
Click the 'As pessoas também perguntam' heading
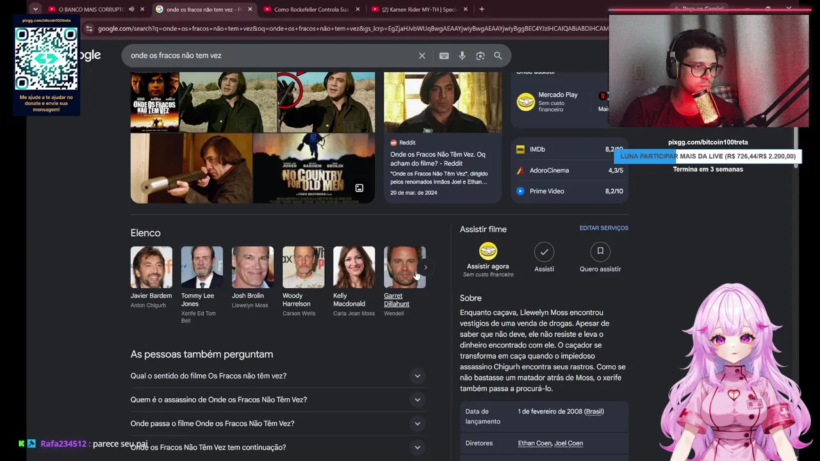tap(202, 354)
